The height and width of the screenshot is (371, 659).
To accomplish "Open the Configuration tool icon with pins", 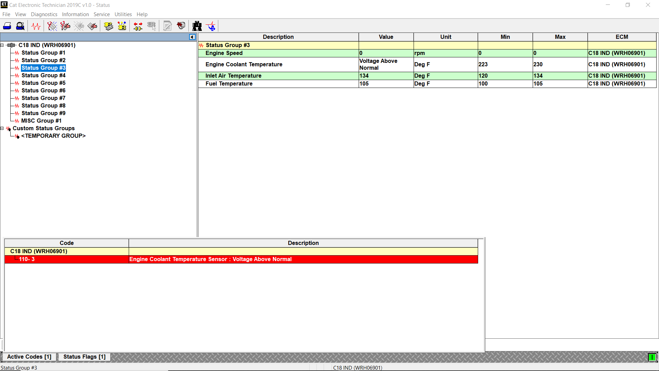I will pos(122,26).
